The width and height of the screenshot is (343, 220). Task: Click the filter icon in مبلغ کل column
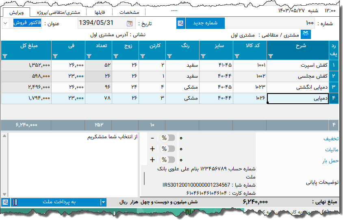point(5,56)
